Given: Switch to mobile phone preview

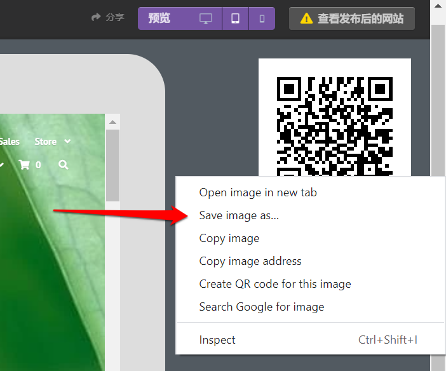Looking at the screenshot, I should [262, 18].
